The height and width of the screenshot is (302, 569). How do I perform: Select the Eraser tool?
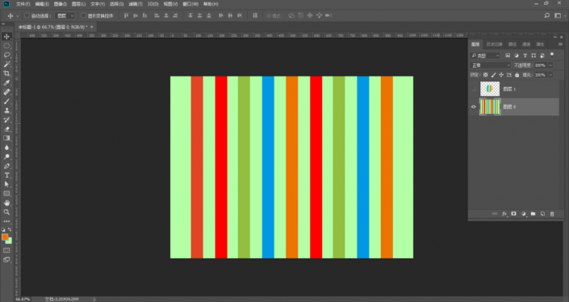(6, 129)
